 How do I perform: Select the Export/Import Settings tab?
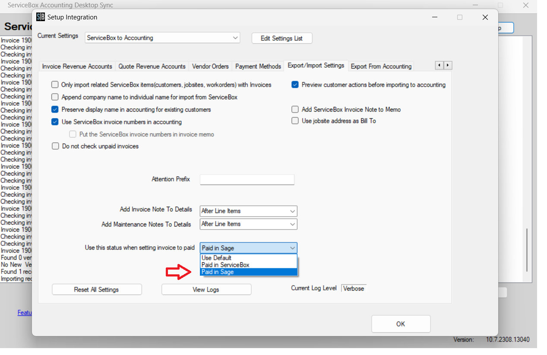pos(316,66)
